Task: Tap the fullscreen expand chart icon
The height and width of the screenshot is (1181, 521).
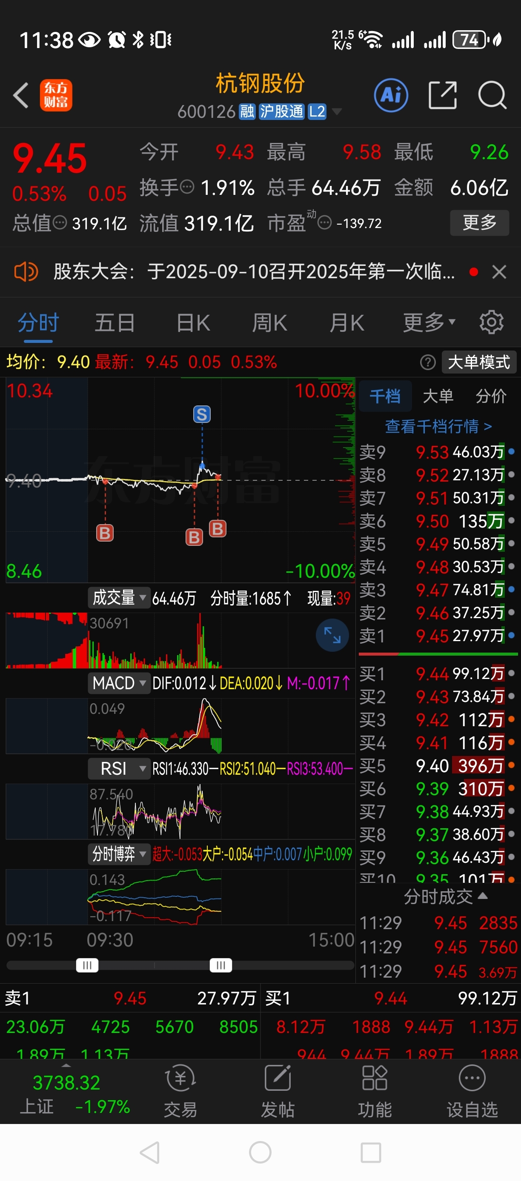Action: point(332,635)
